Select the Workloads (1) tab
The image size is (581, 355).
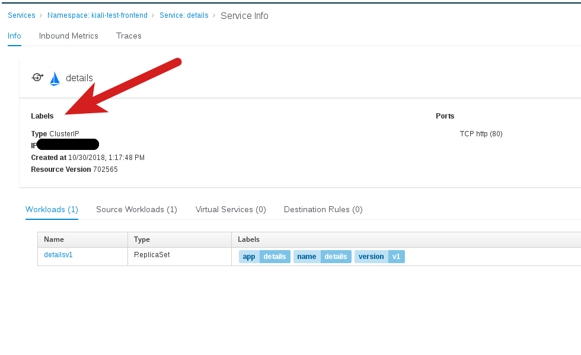52,209
